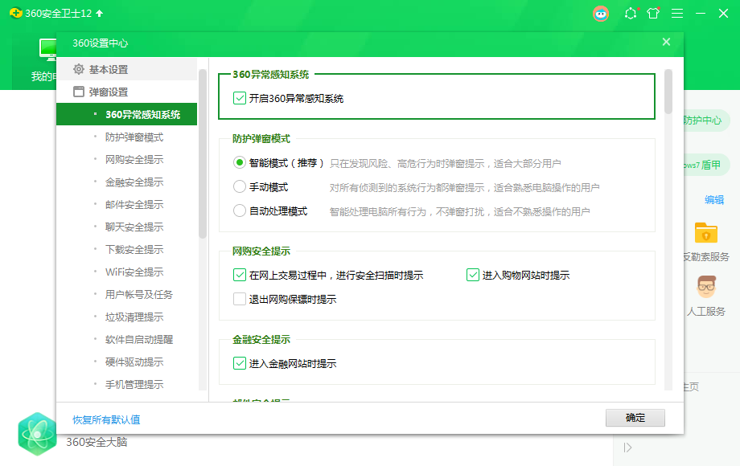This screenshot has width=740, height=466.
Task: Uncheck 开启360异常感知系统 checkbox
Action: [239, 98]
